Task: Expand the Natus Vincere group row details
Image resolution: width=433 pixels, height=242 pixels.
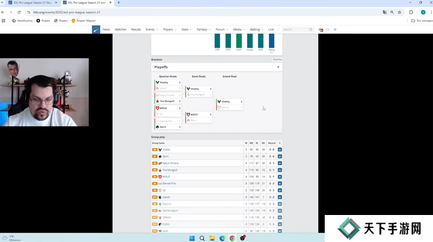Action: pyautogui.click(x=280, y=163)
